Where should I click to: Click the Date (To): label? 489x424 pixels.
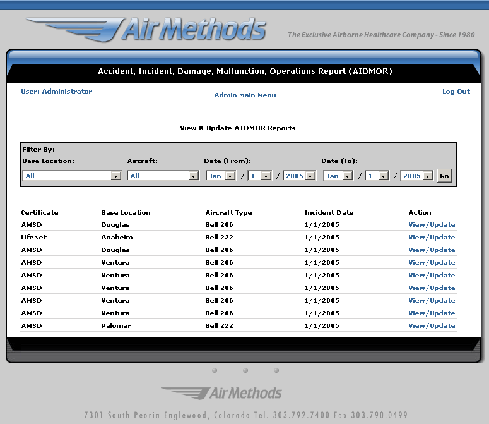pos(339,161)
